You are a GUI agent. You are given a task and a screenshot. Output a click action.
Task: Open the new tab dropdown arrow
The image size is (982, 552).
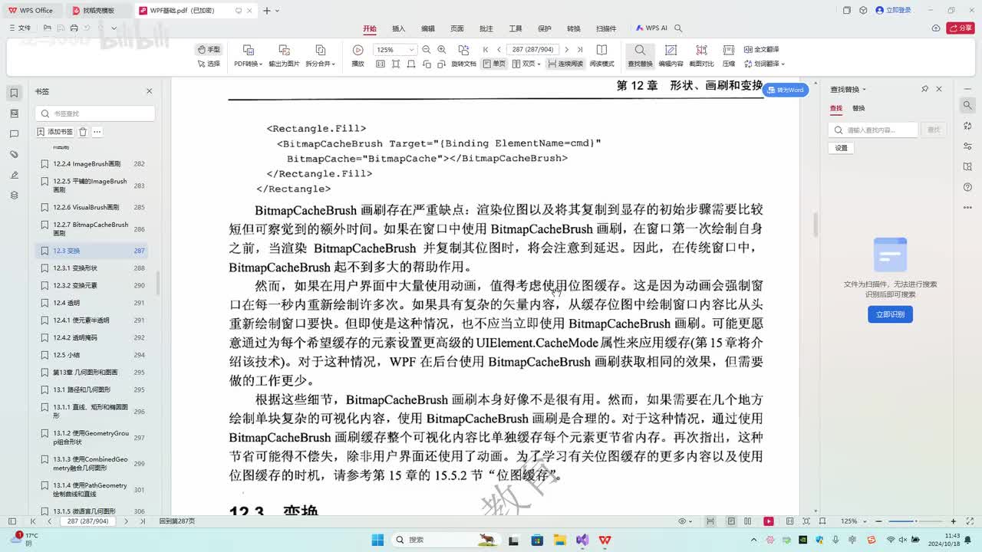coord(277,11)
